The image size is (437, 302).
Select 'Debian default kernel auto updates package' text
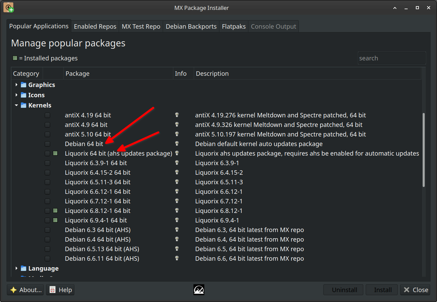[x=259, y=144]
